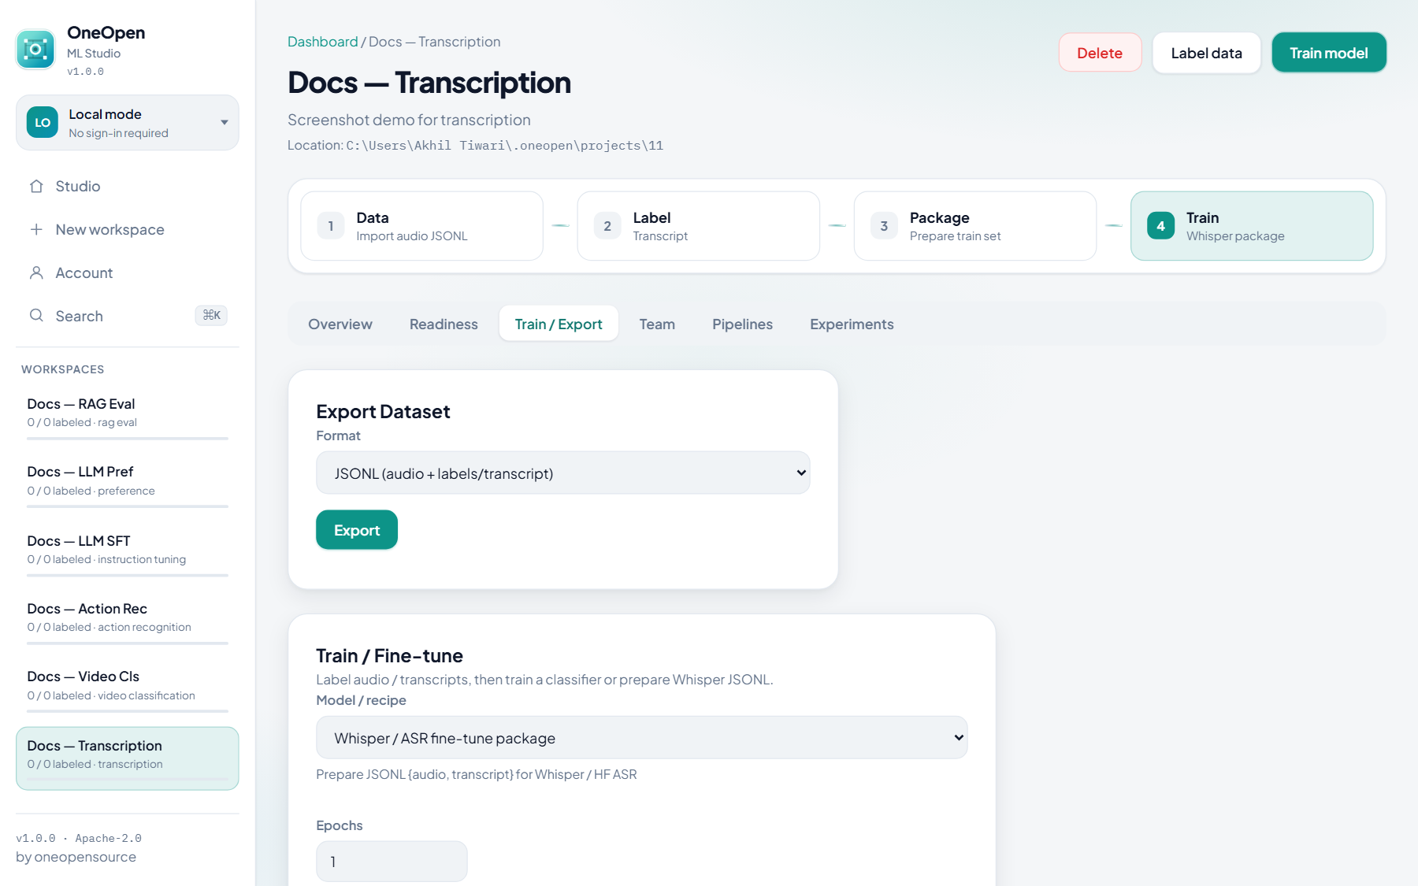Click the Account person icon
The height and width of the screenshot is (886, 1418).
[36, 273]
